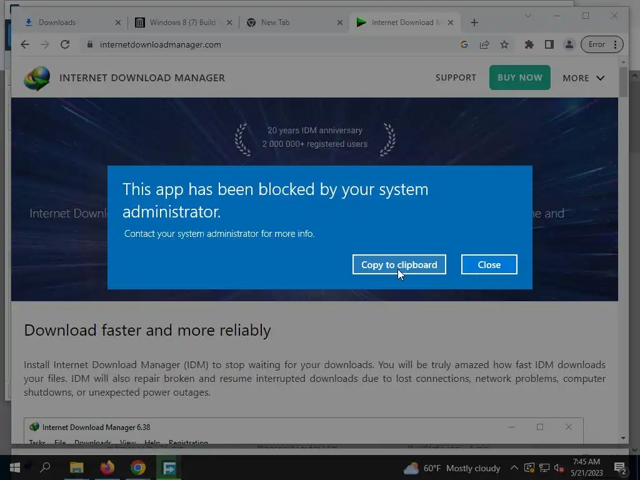The height and width of the screenshot is (480, 640).
Task: Expand the MORE dropdown menu
Action: click(x=584, y=78)
